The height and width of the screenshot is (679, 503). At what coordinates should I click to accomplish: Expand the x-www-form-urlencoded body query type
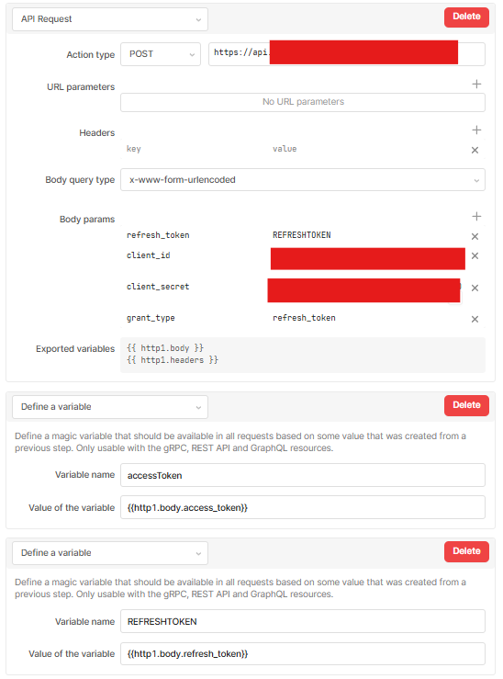coord(303,180)
